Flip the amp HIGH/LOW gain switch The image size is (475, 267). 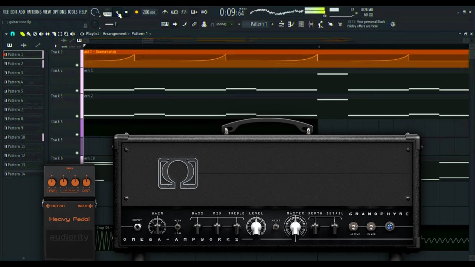178,227
